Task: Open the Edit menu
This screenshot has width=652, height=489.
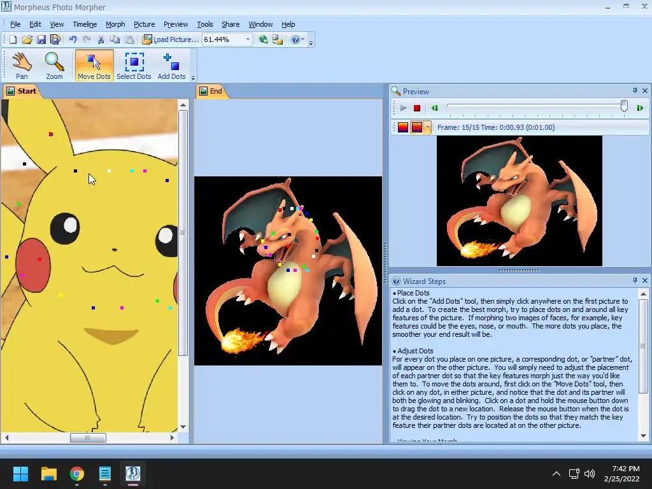Action: tap(35, 24)
